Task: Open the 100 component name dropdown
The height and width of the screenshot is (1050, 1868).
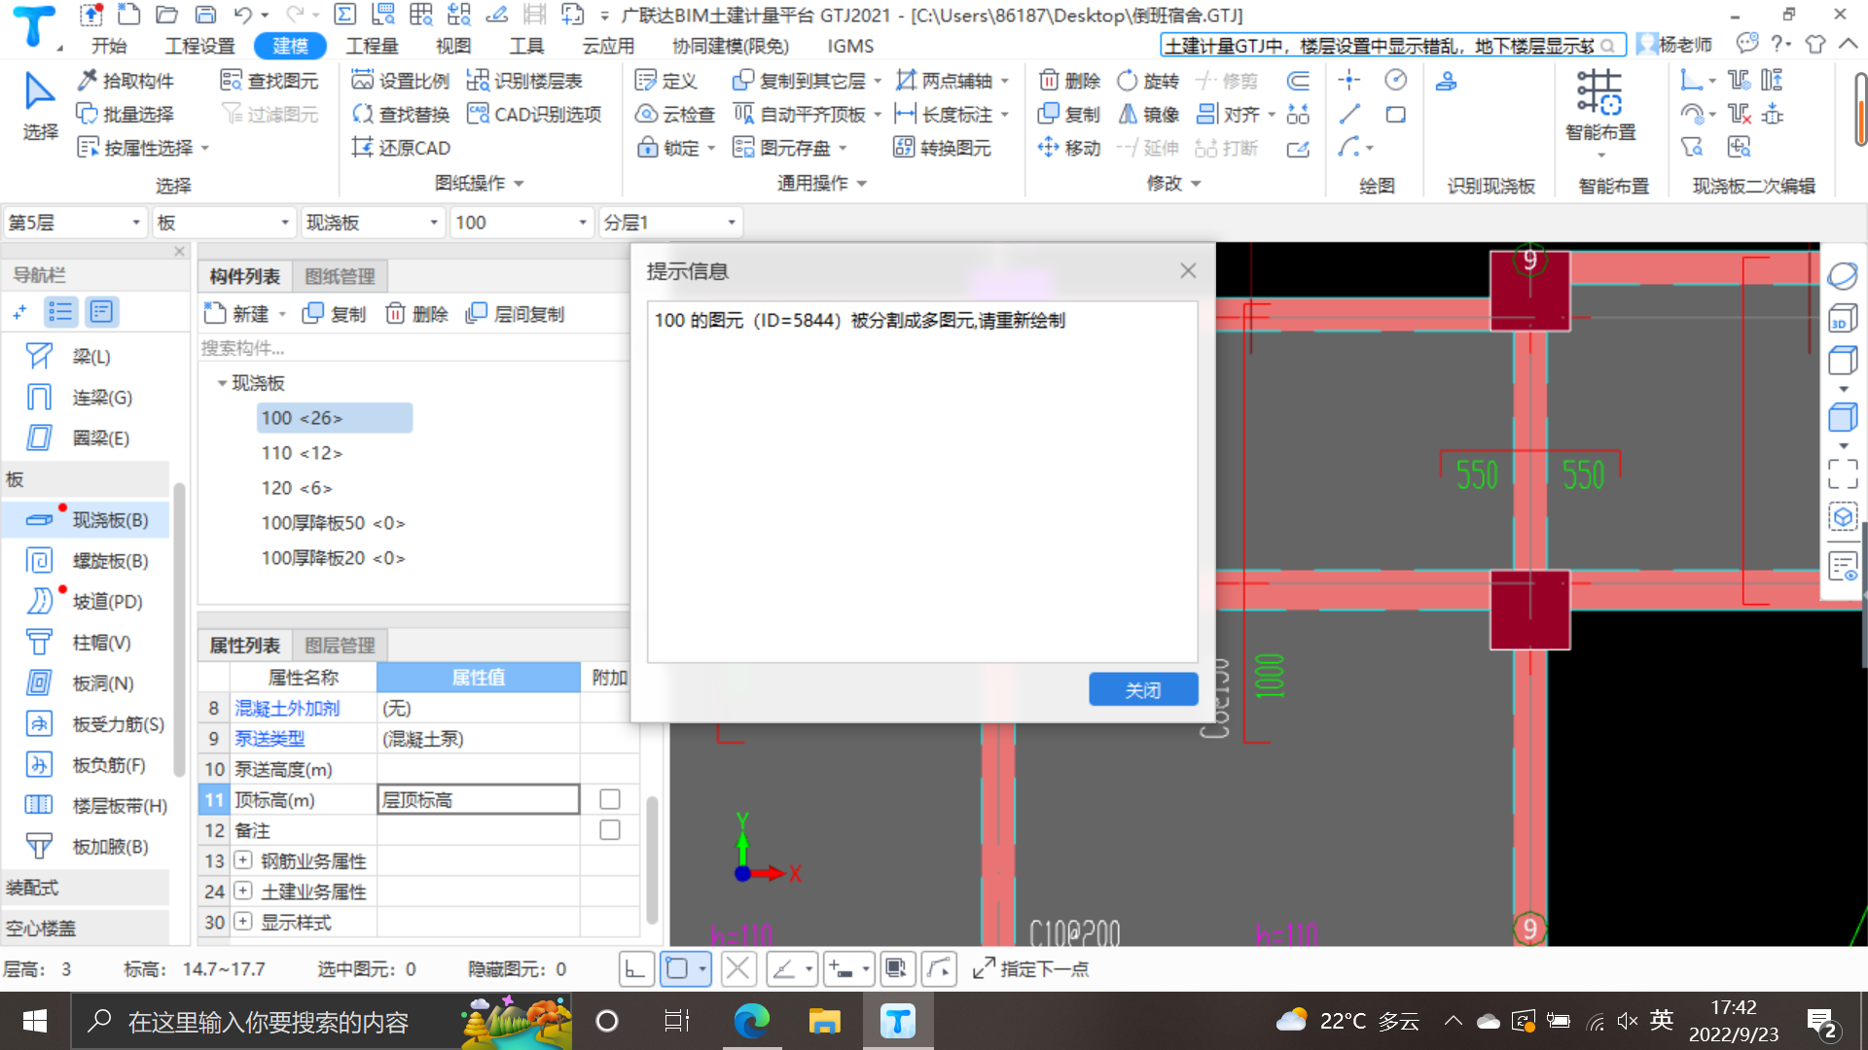Action: coord(522,223)
